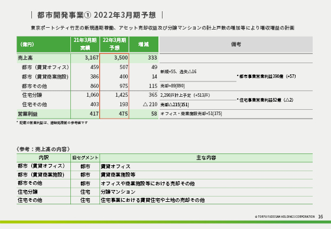The width and height of the screenshot is (331, 229).
Task: Click the '営業利益' row label
Action: [x=28, y=114]
